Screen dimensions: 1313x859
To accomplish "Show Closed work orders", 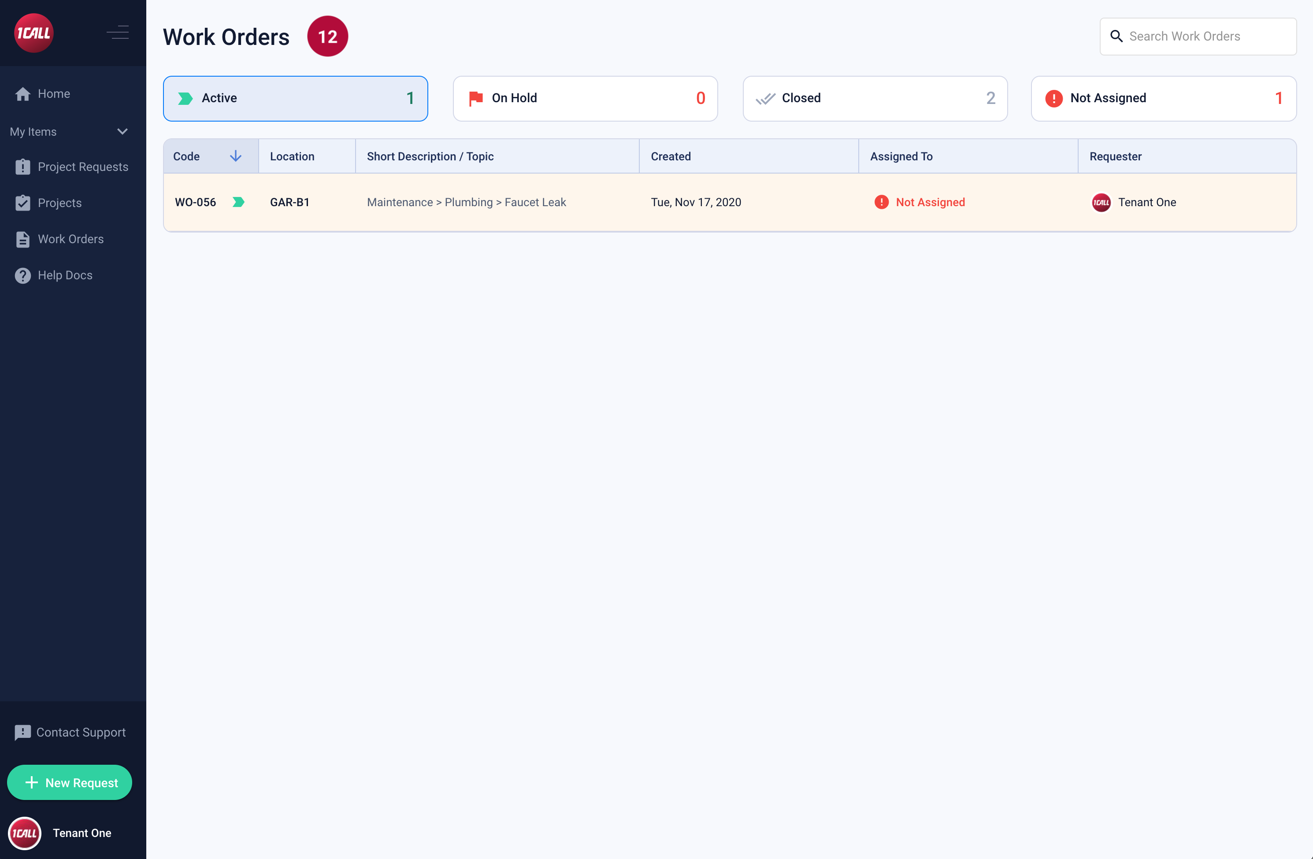I will [875, 99].
